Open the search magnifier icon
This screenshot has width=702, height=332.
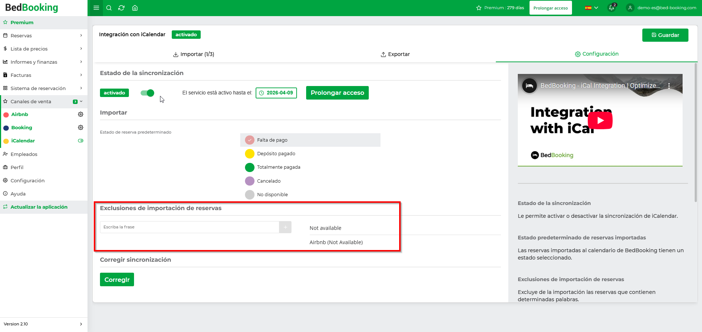(x=109, y=8)
